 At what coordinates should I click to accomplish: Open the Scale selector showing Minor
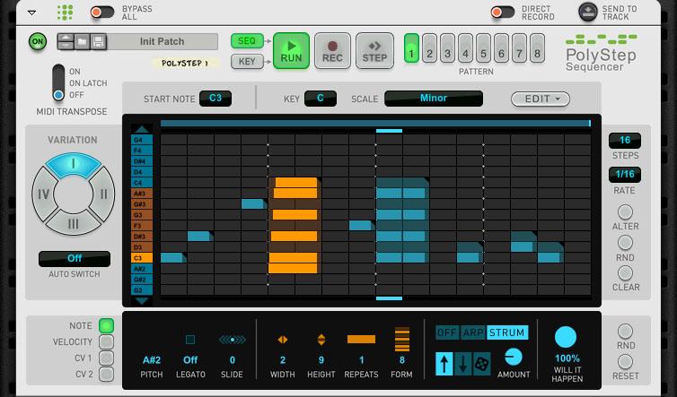click(x=434, y=99)
